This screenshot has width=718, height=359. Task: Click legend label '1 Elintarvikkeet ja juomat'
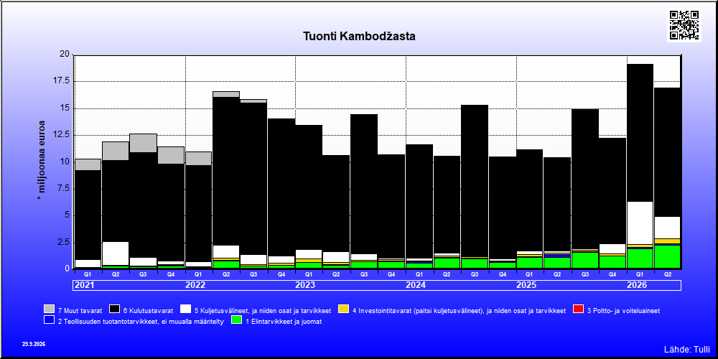[x=284, y=322]
